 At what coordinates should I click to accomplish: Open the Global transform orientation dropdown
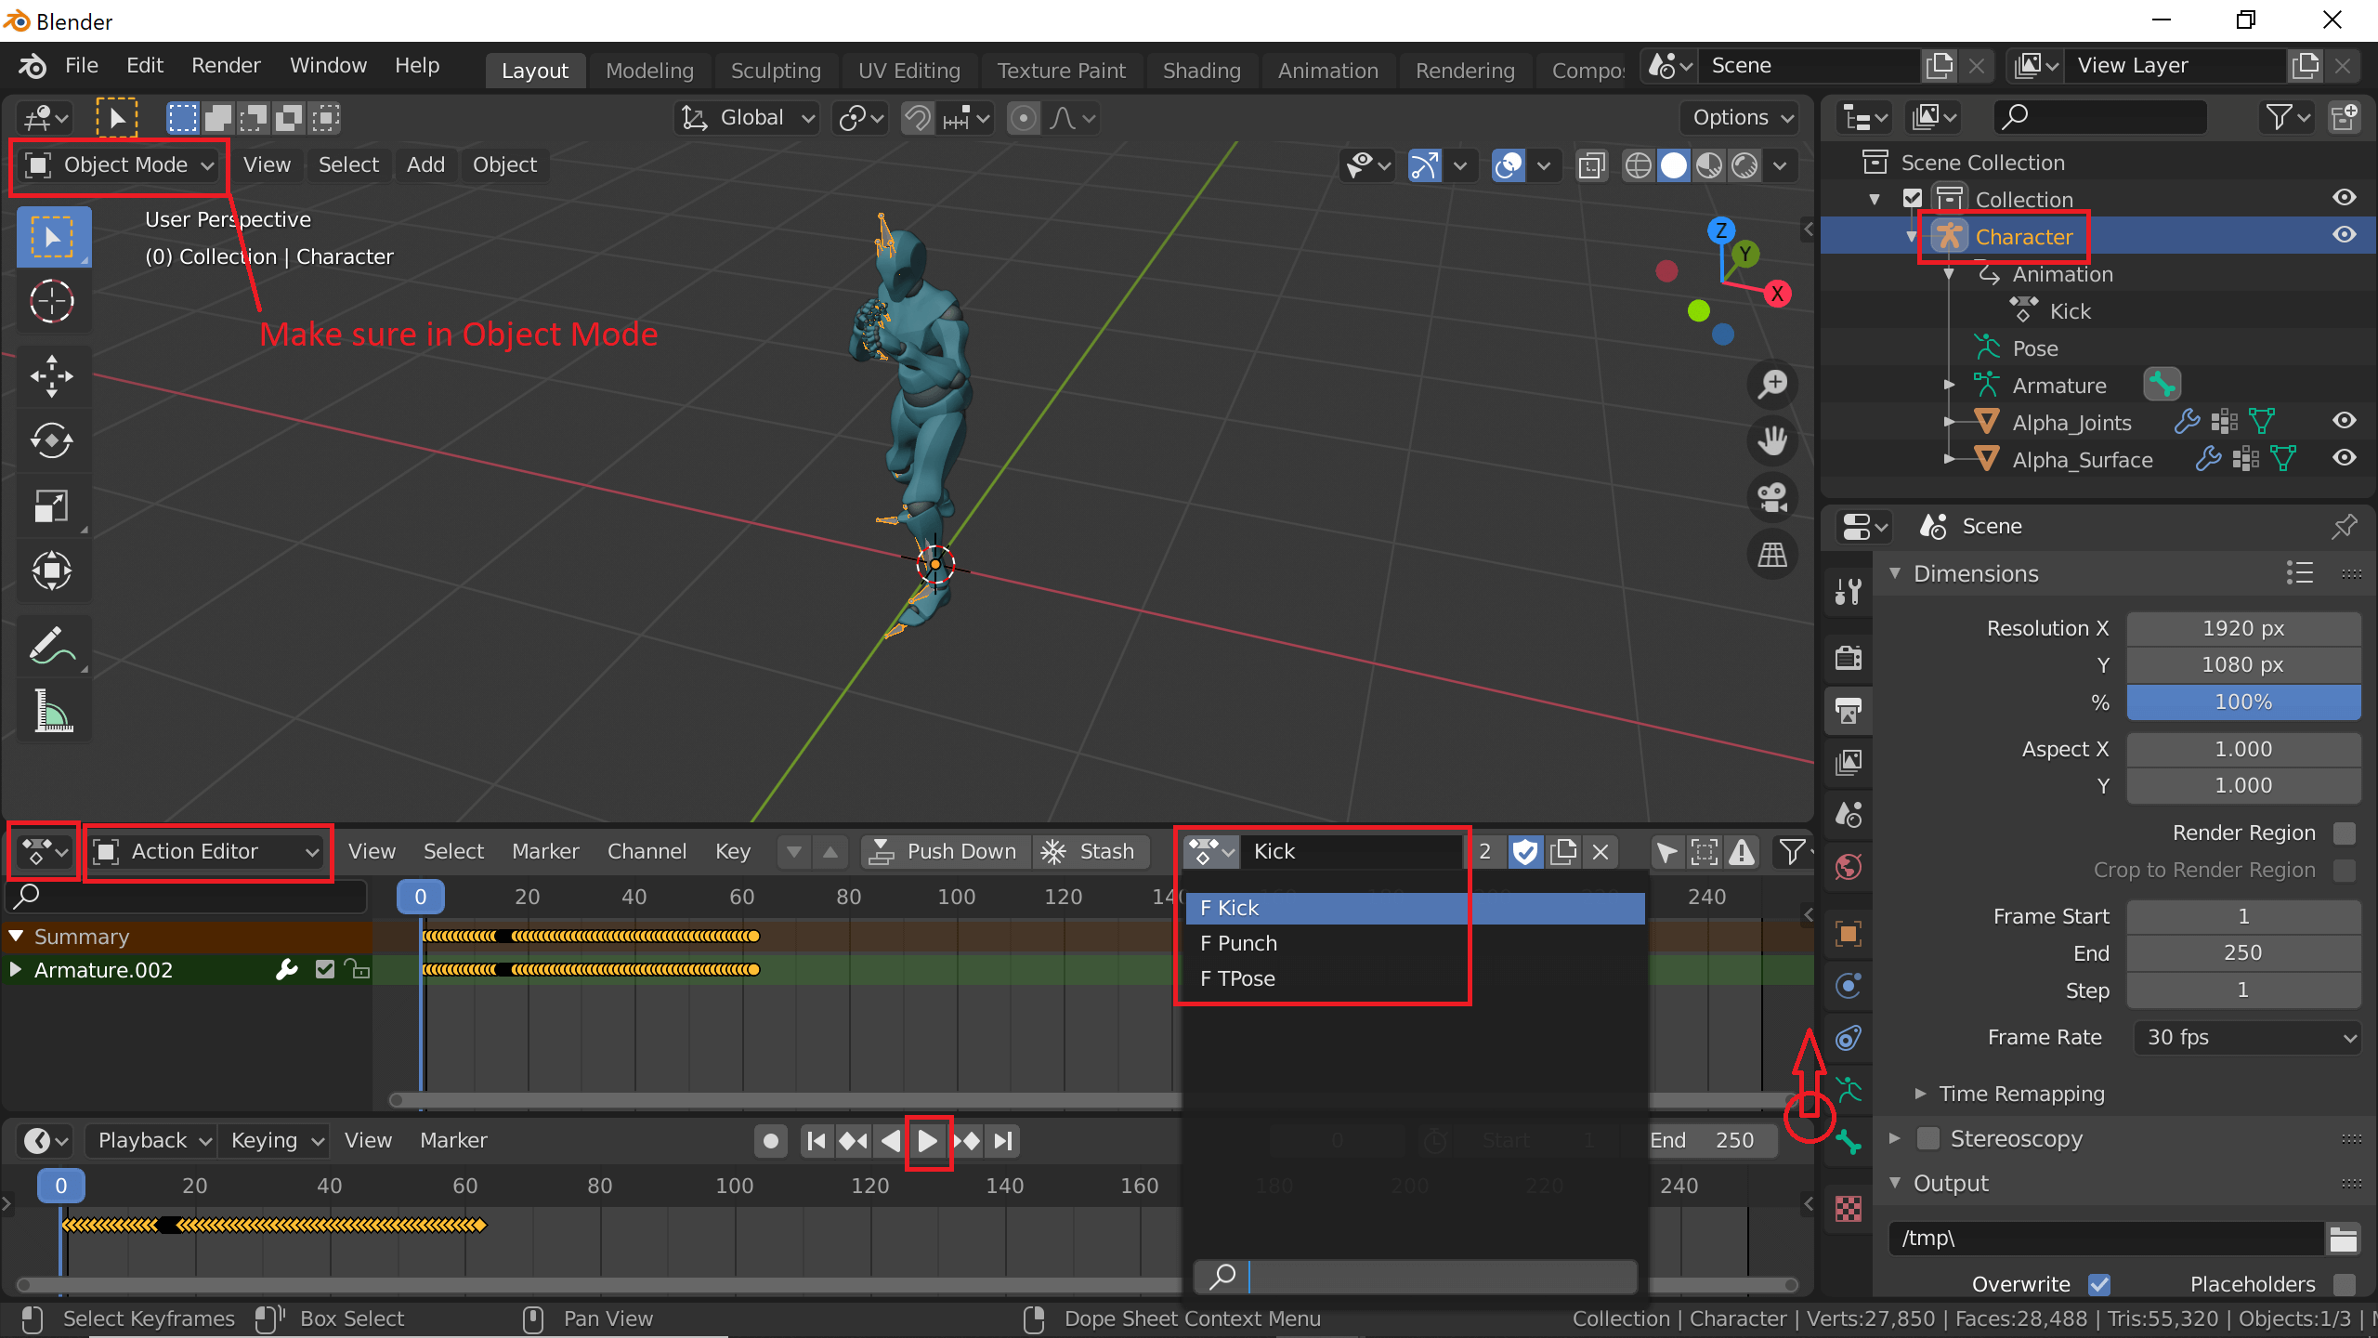tap(748, 118)
